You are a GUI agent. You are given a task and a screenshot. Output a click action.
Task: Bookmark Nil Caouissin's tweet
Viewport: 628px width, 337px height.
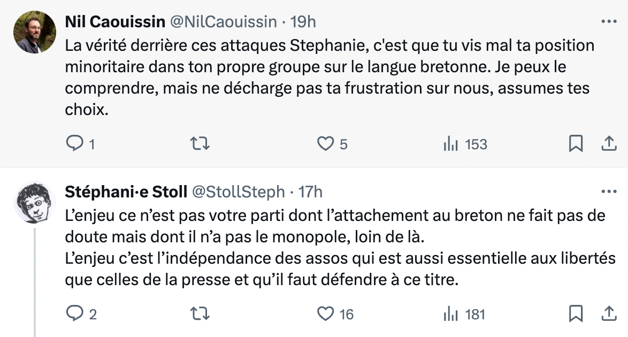pos(576,143)
